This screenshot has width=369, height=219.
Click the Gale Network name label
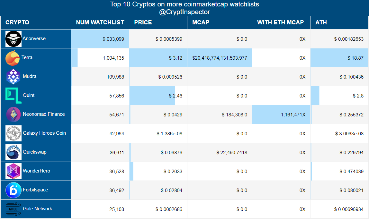tap(37, 209)
